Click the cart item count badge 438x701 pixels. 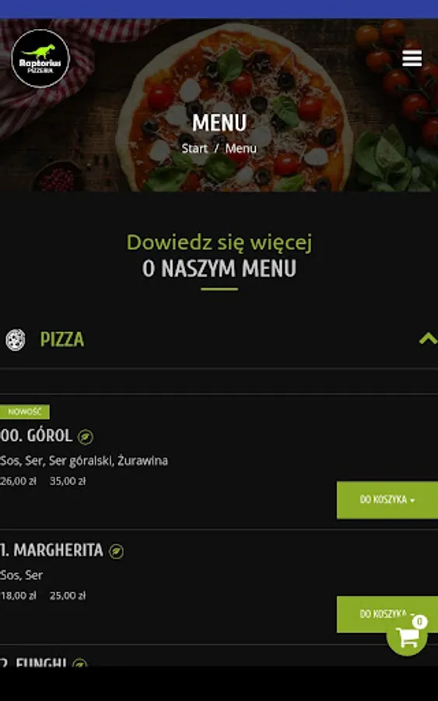(419, 622)
